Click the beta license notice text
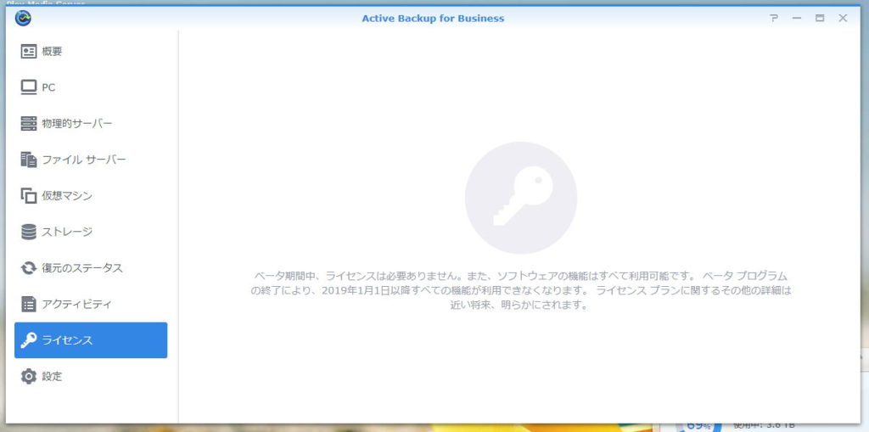This screenshot has height=432, width=869. click(x=520, y=290)
